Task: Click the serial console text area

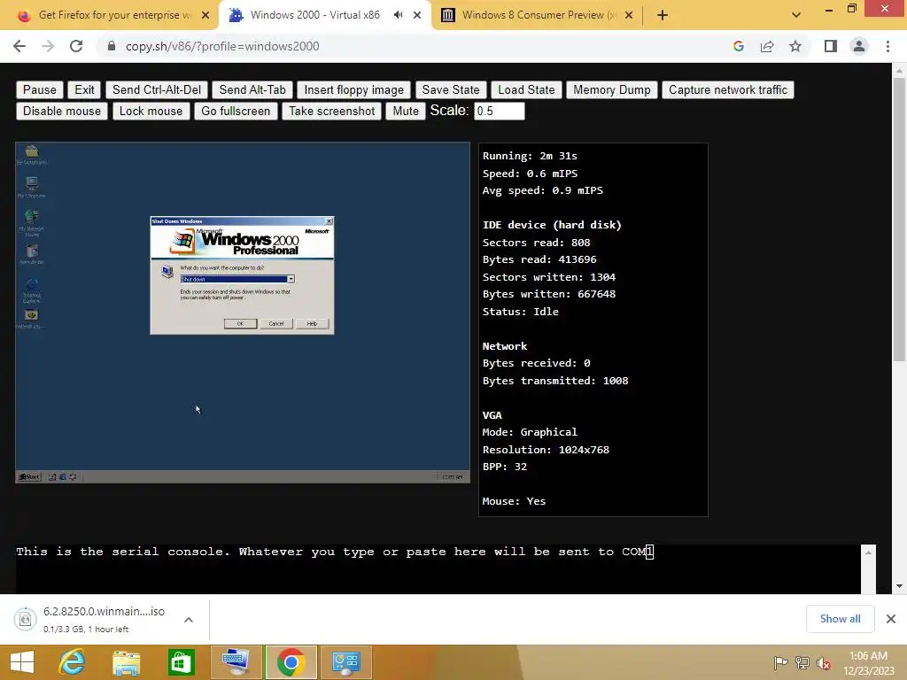Action: (x=438, y=569)
